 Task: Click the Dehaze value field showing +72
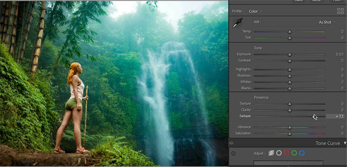(x=335, y=116)
